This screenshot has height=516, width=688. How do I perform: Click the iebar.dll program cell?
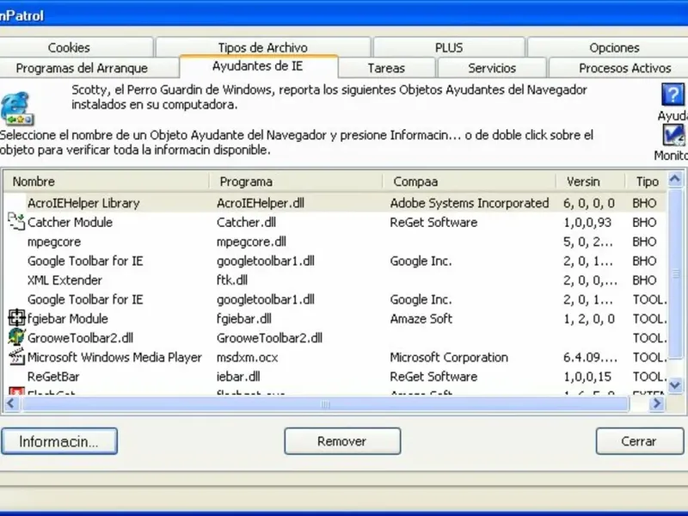point(238,377)
